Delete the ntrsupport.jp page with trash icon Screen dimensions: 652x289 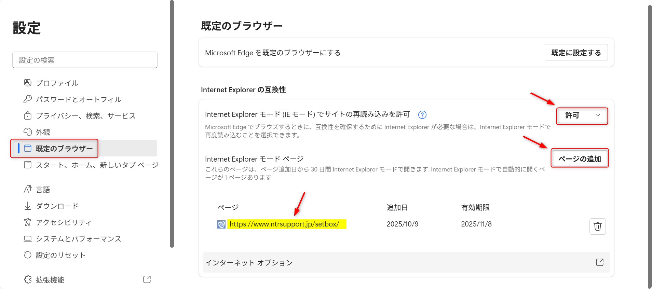click(x=597, y=226)
